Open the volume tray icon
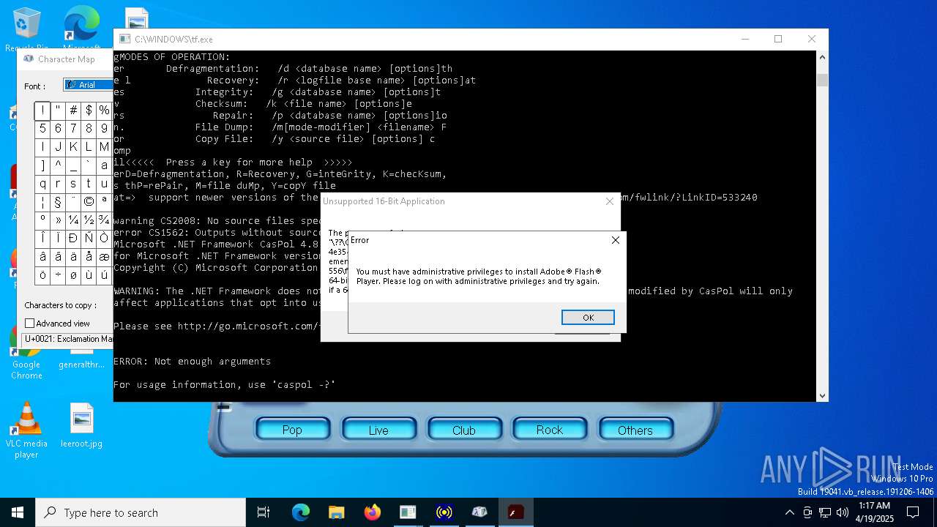 843,512
